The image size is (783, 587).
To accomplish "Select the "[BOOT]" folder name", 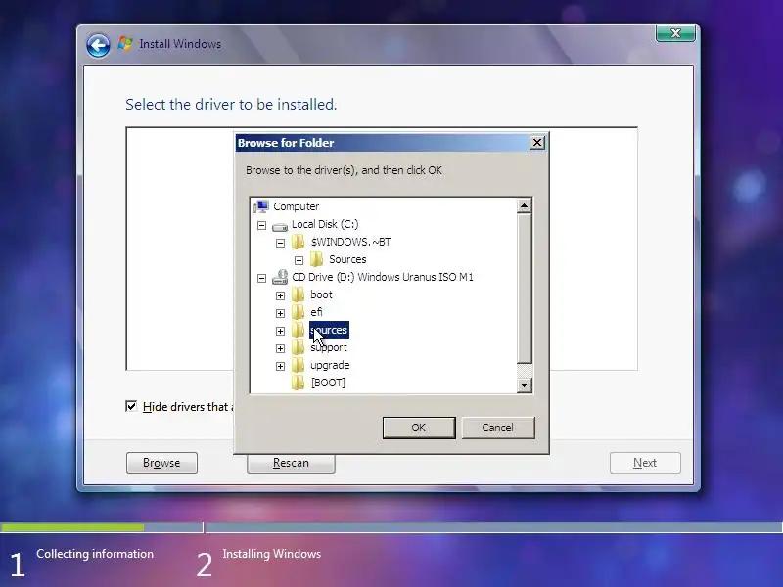I will point(328,383).
